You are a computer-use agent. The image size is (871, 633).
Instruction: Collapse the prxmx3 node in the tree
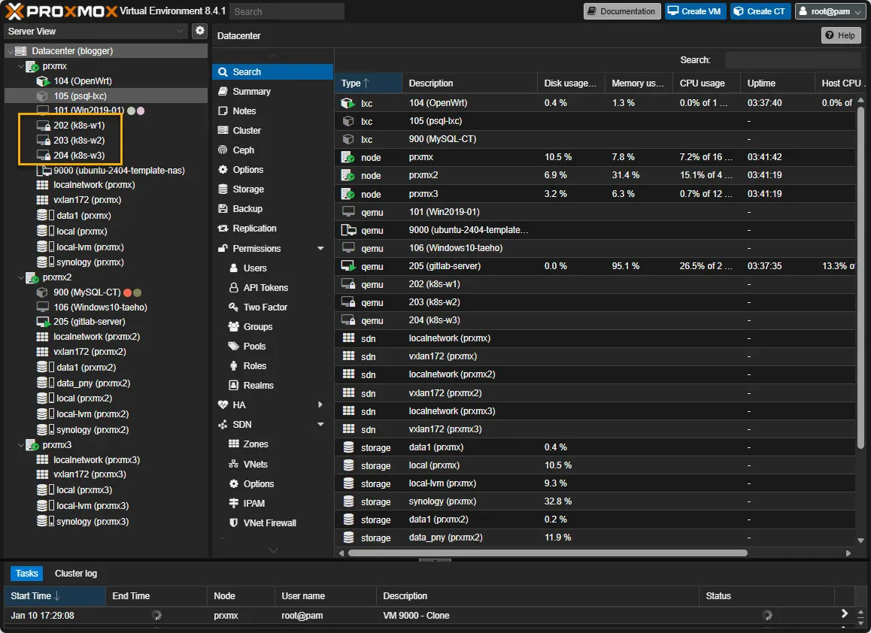tap(21, 445)
